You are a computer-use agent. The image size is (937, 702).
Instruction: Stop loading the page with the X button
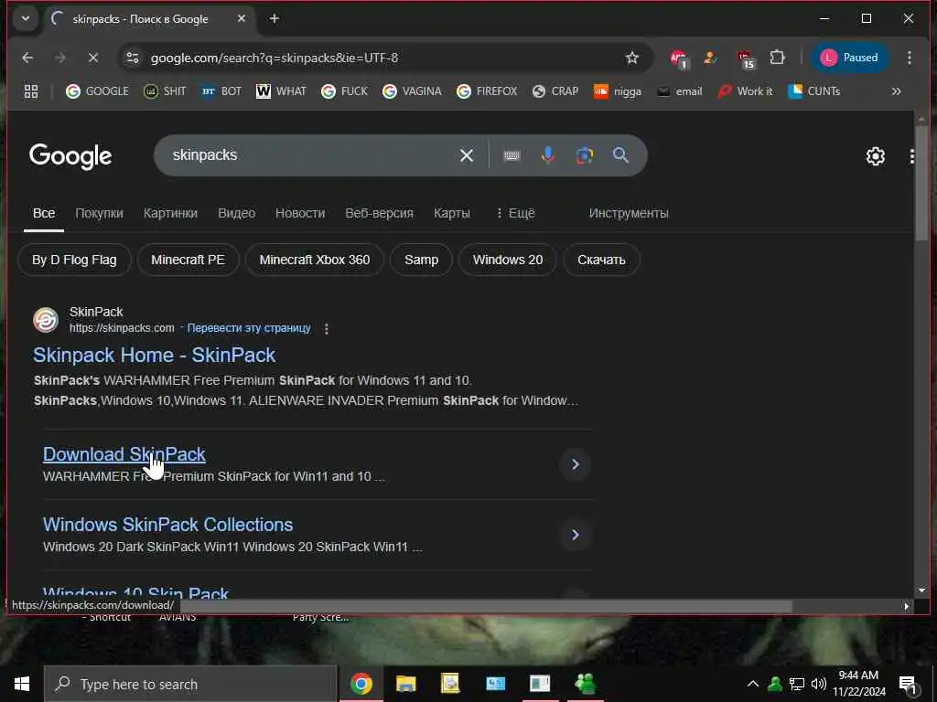click(93, 58)
